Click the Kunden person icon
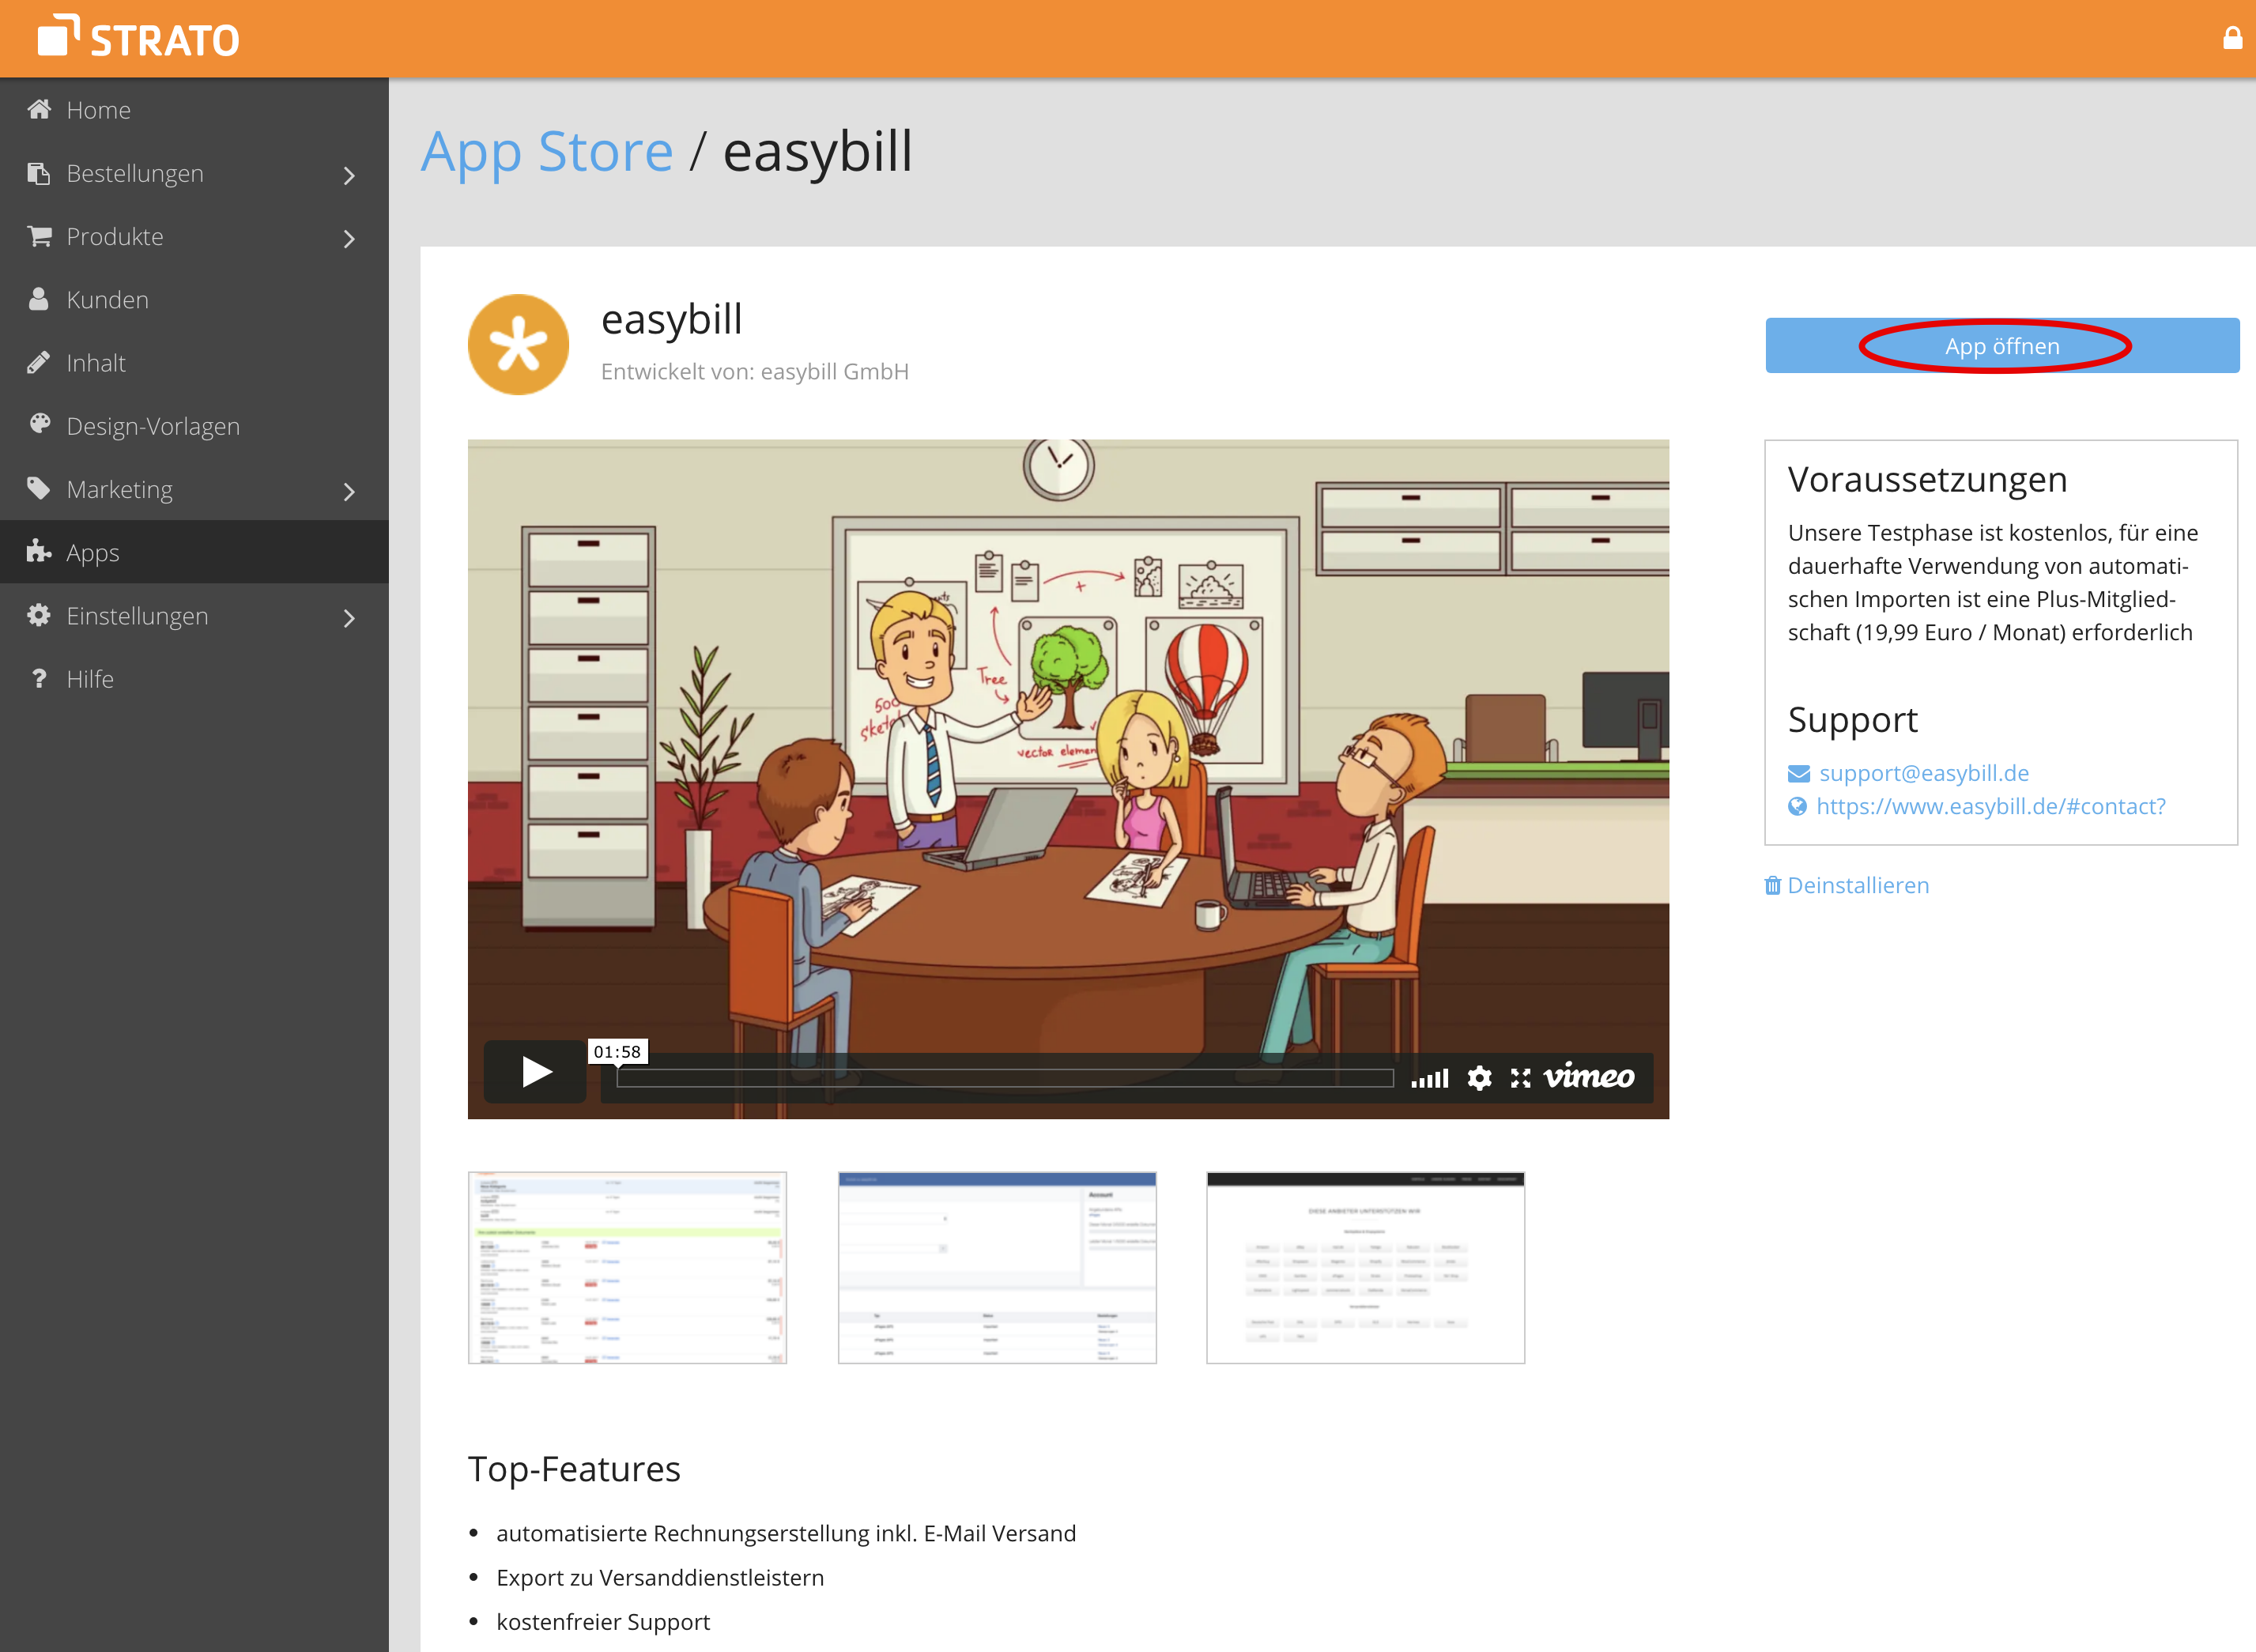 click(39, 299)
